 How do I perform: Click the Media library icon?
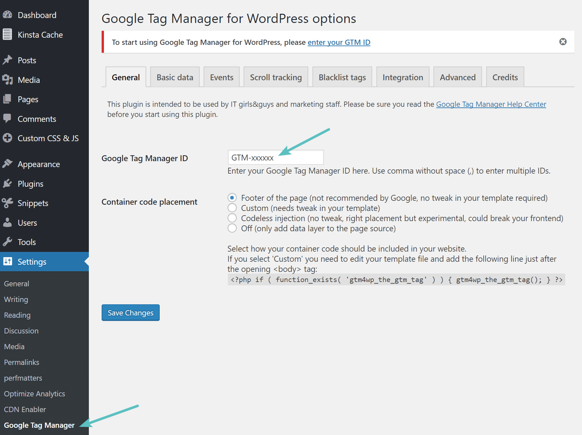(x=7, y=80)
